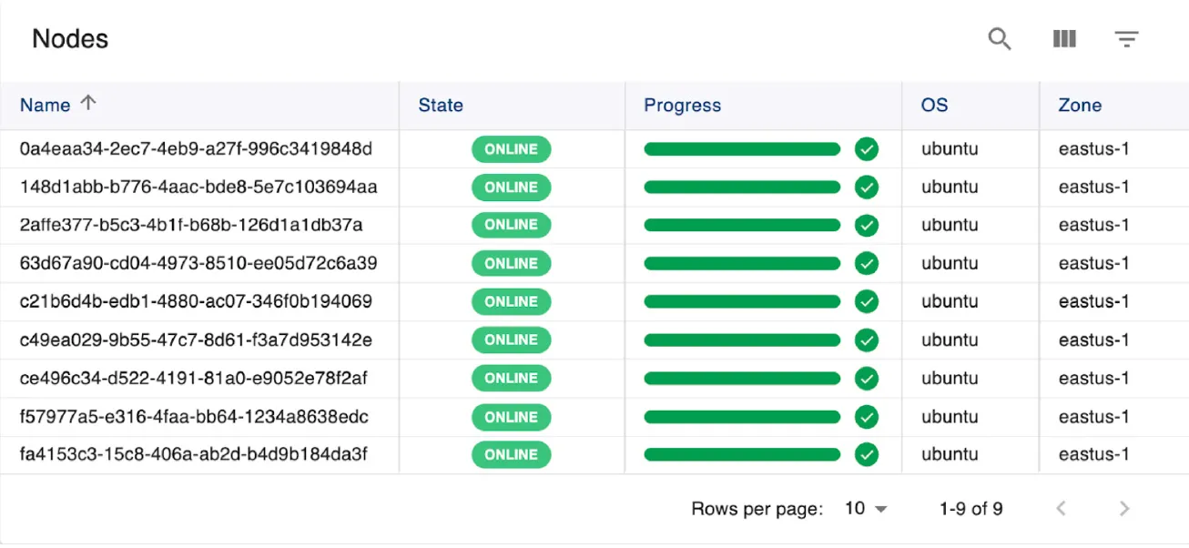Click ONLINE badge for node fa4153c3

pyautogui.click(x=511, y=454)
